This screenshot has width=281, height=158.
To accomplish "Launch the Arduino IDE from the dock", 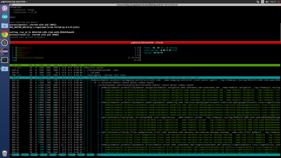I will (5, 17).
